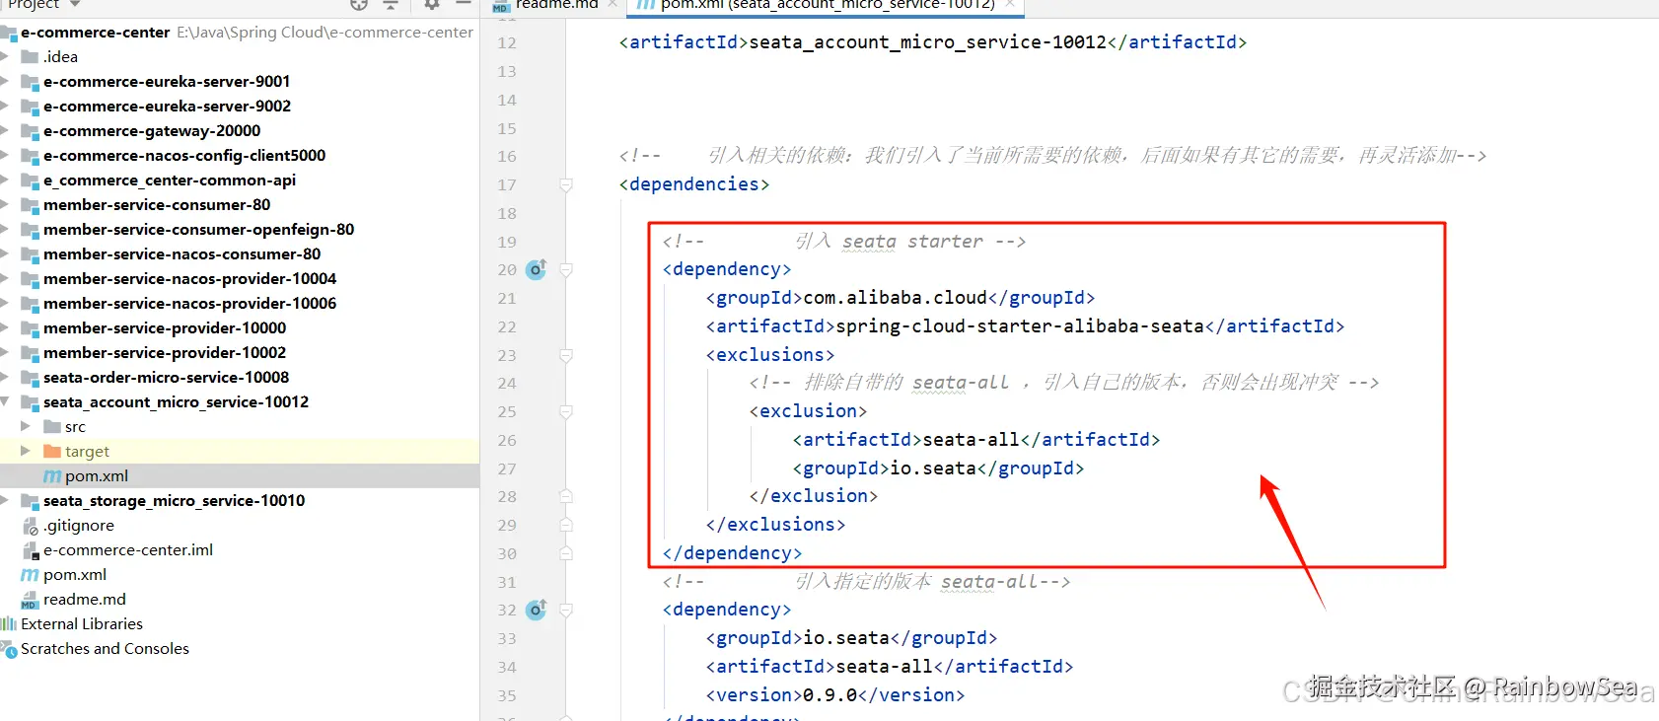
Task: Click the src folder icon
Action: coord(52,427)
